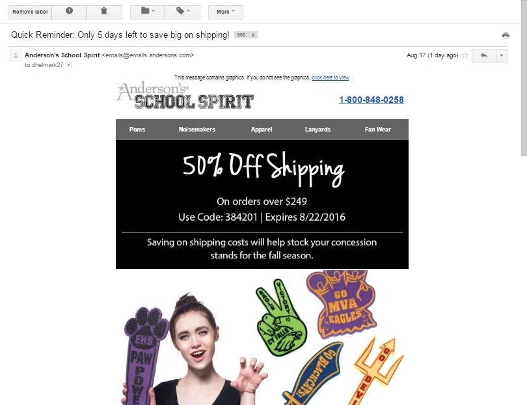This screenshot has height=405, width=527.
Task: Show recipient details next to dhelmark27
Action: click(68, 65)
